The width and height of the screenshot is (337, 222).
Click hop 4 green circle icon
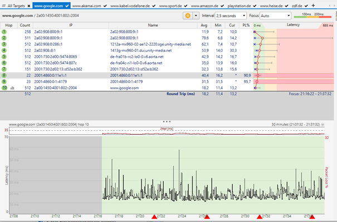pos(4,51)
